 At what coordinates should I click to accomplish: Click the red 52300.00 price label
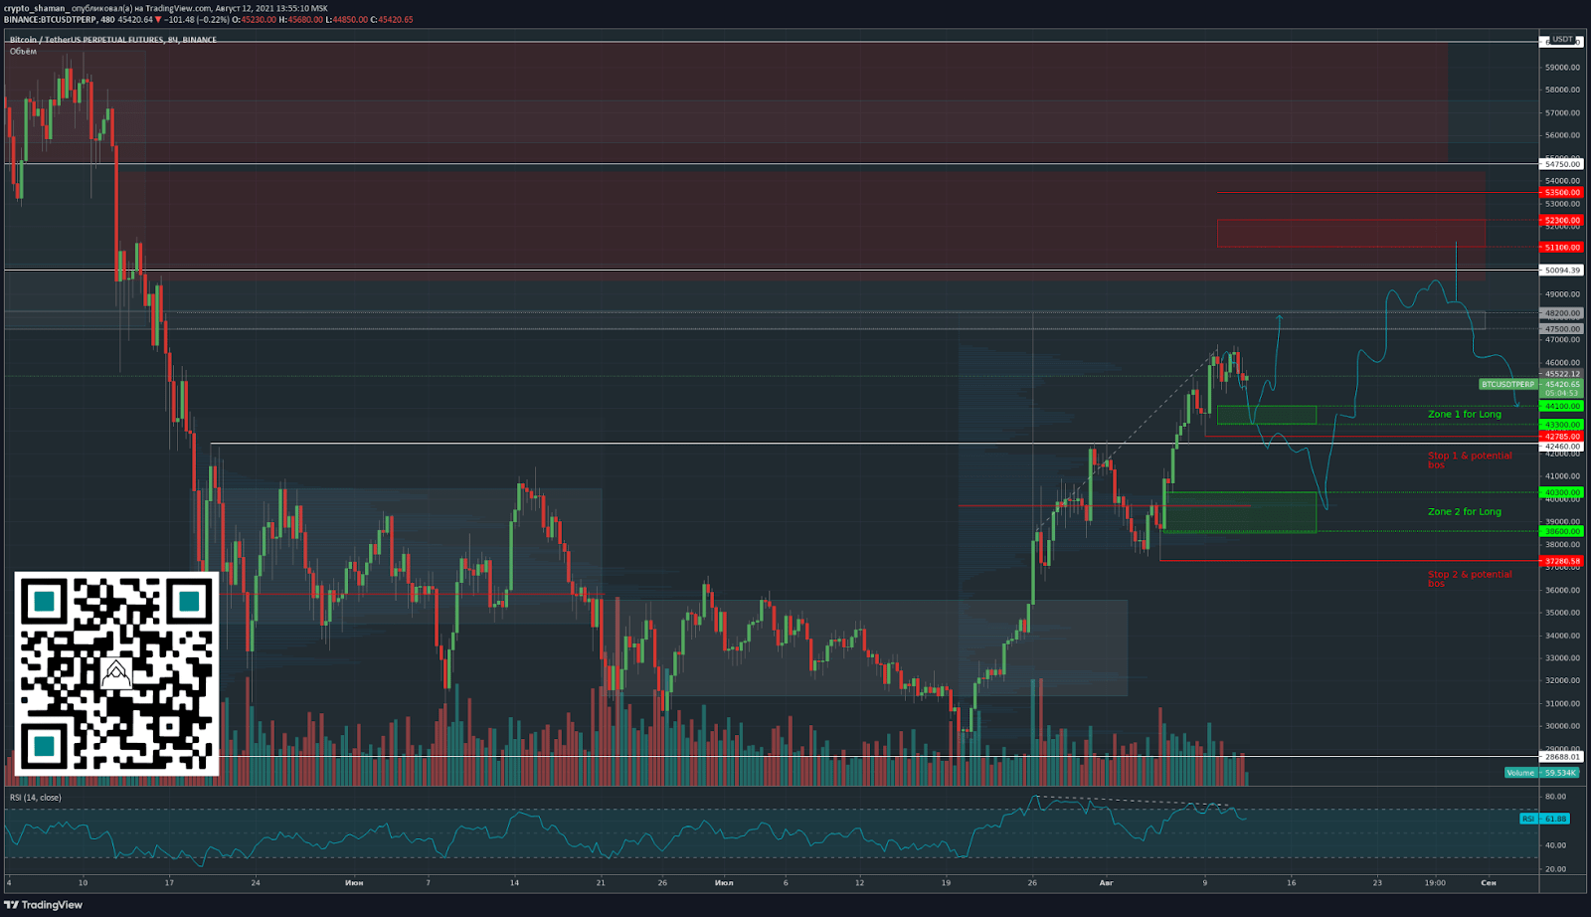tap(1561, 220)
